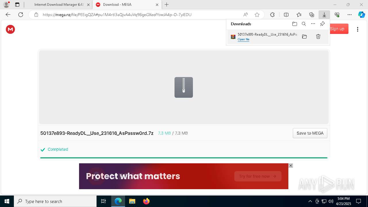Image resolution: width=368 pixels, height=207 pixels.
Task: Close the Download - MEGA tab
Action: tap(157, 5)
